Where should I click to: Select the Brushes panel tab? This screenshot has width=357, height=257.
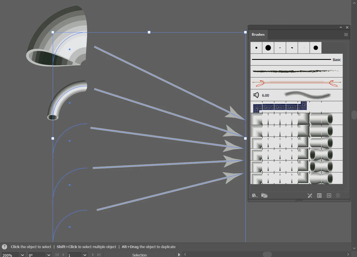pos(258,35)
